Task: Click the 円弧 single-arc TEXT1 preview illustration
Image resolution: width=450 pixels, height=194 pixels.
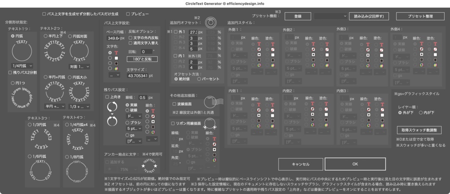Action: click(x=22, y=50)
